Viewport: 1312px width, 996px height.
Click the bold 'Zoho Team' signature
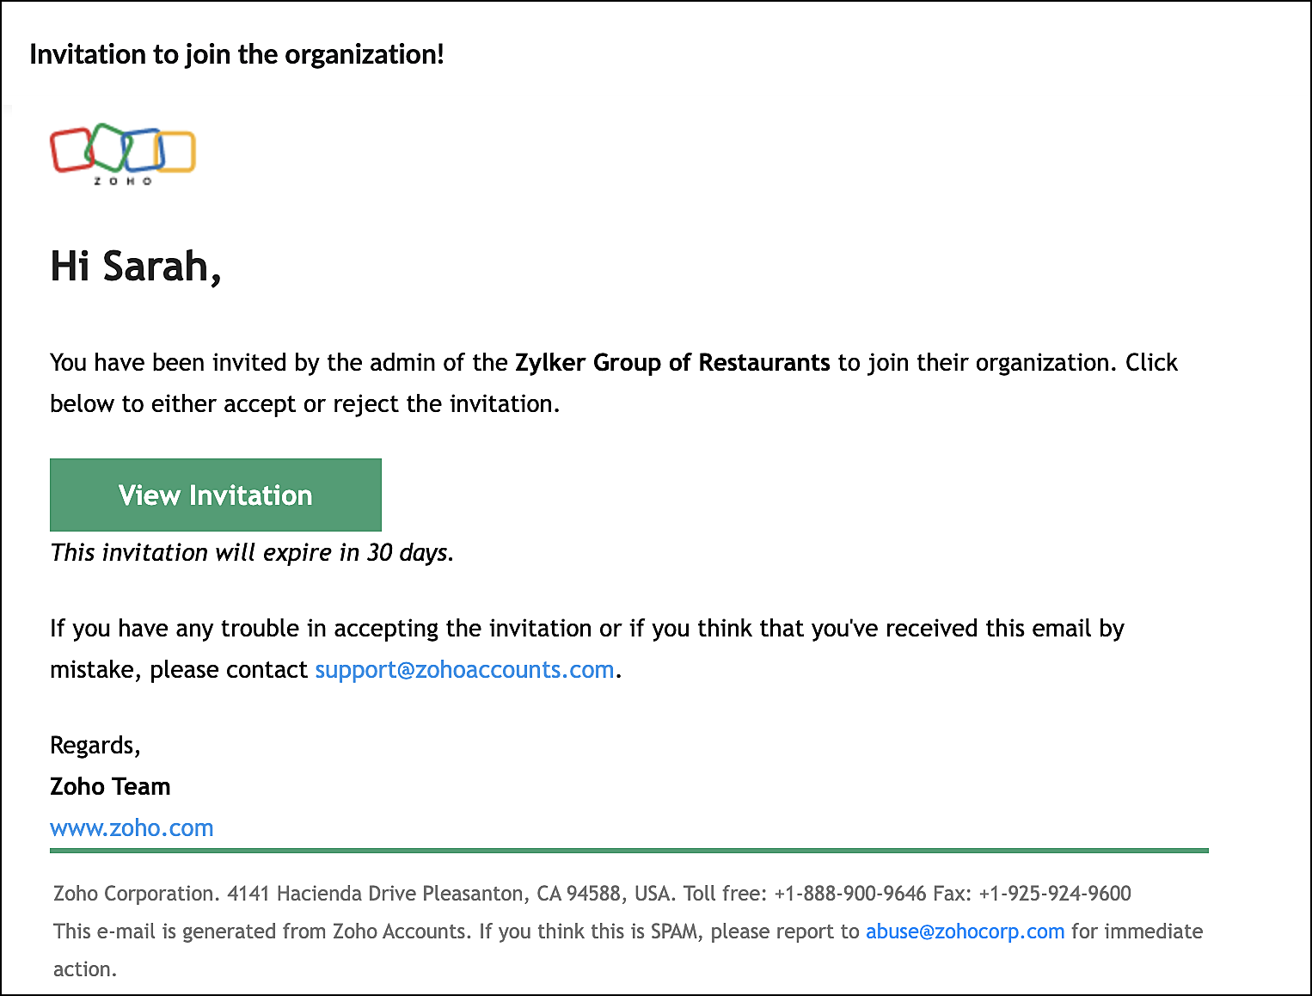tap(110, 786)
